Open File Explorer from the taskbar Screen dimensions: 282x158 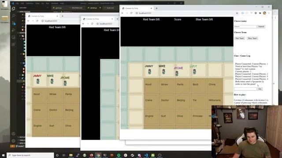[71, 155]
